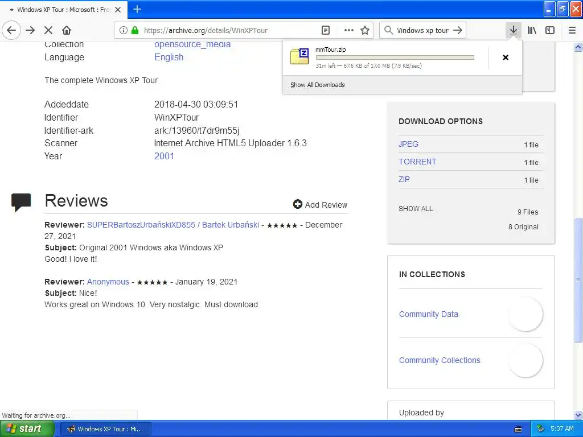The height and width of the screenshot is (437, 583).
Task: Click Add Review link
Action: coord(326,205)
